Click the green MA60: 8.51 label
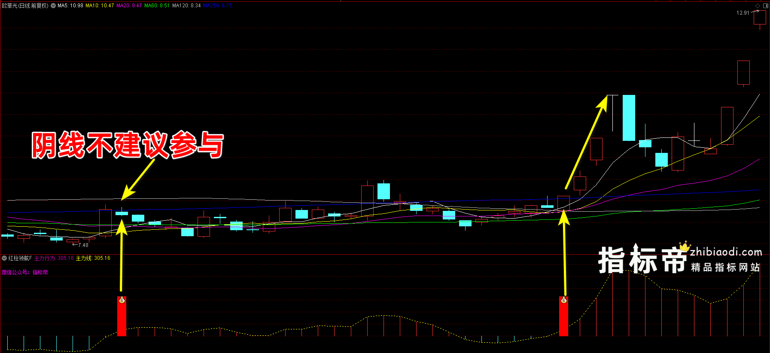Viewport: 770px width, 353px height. coord(157,6)
